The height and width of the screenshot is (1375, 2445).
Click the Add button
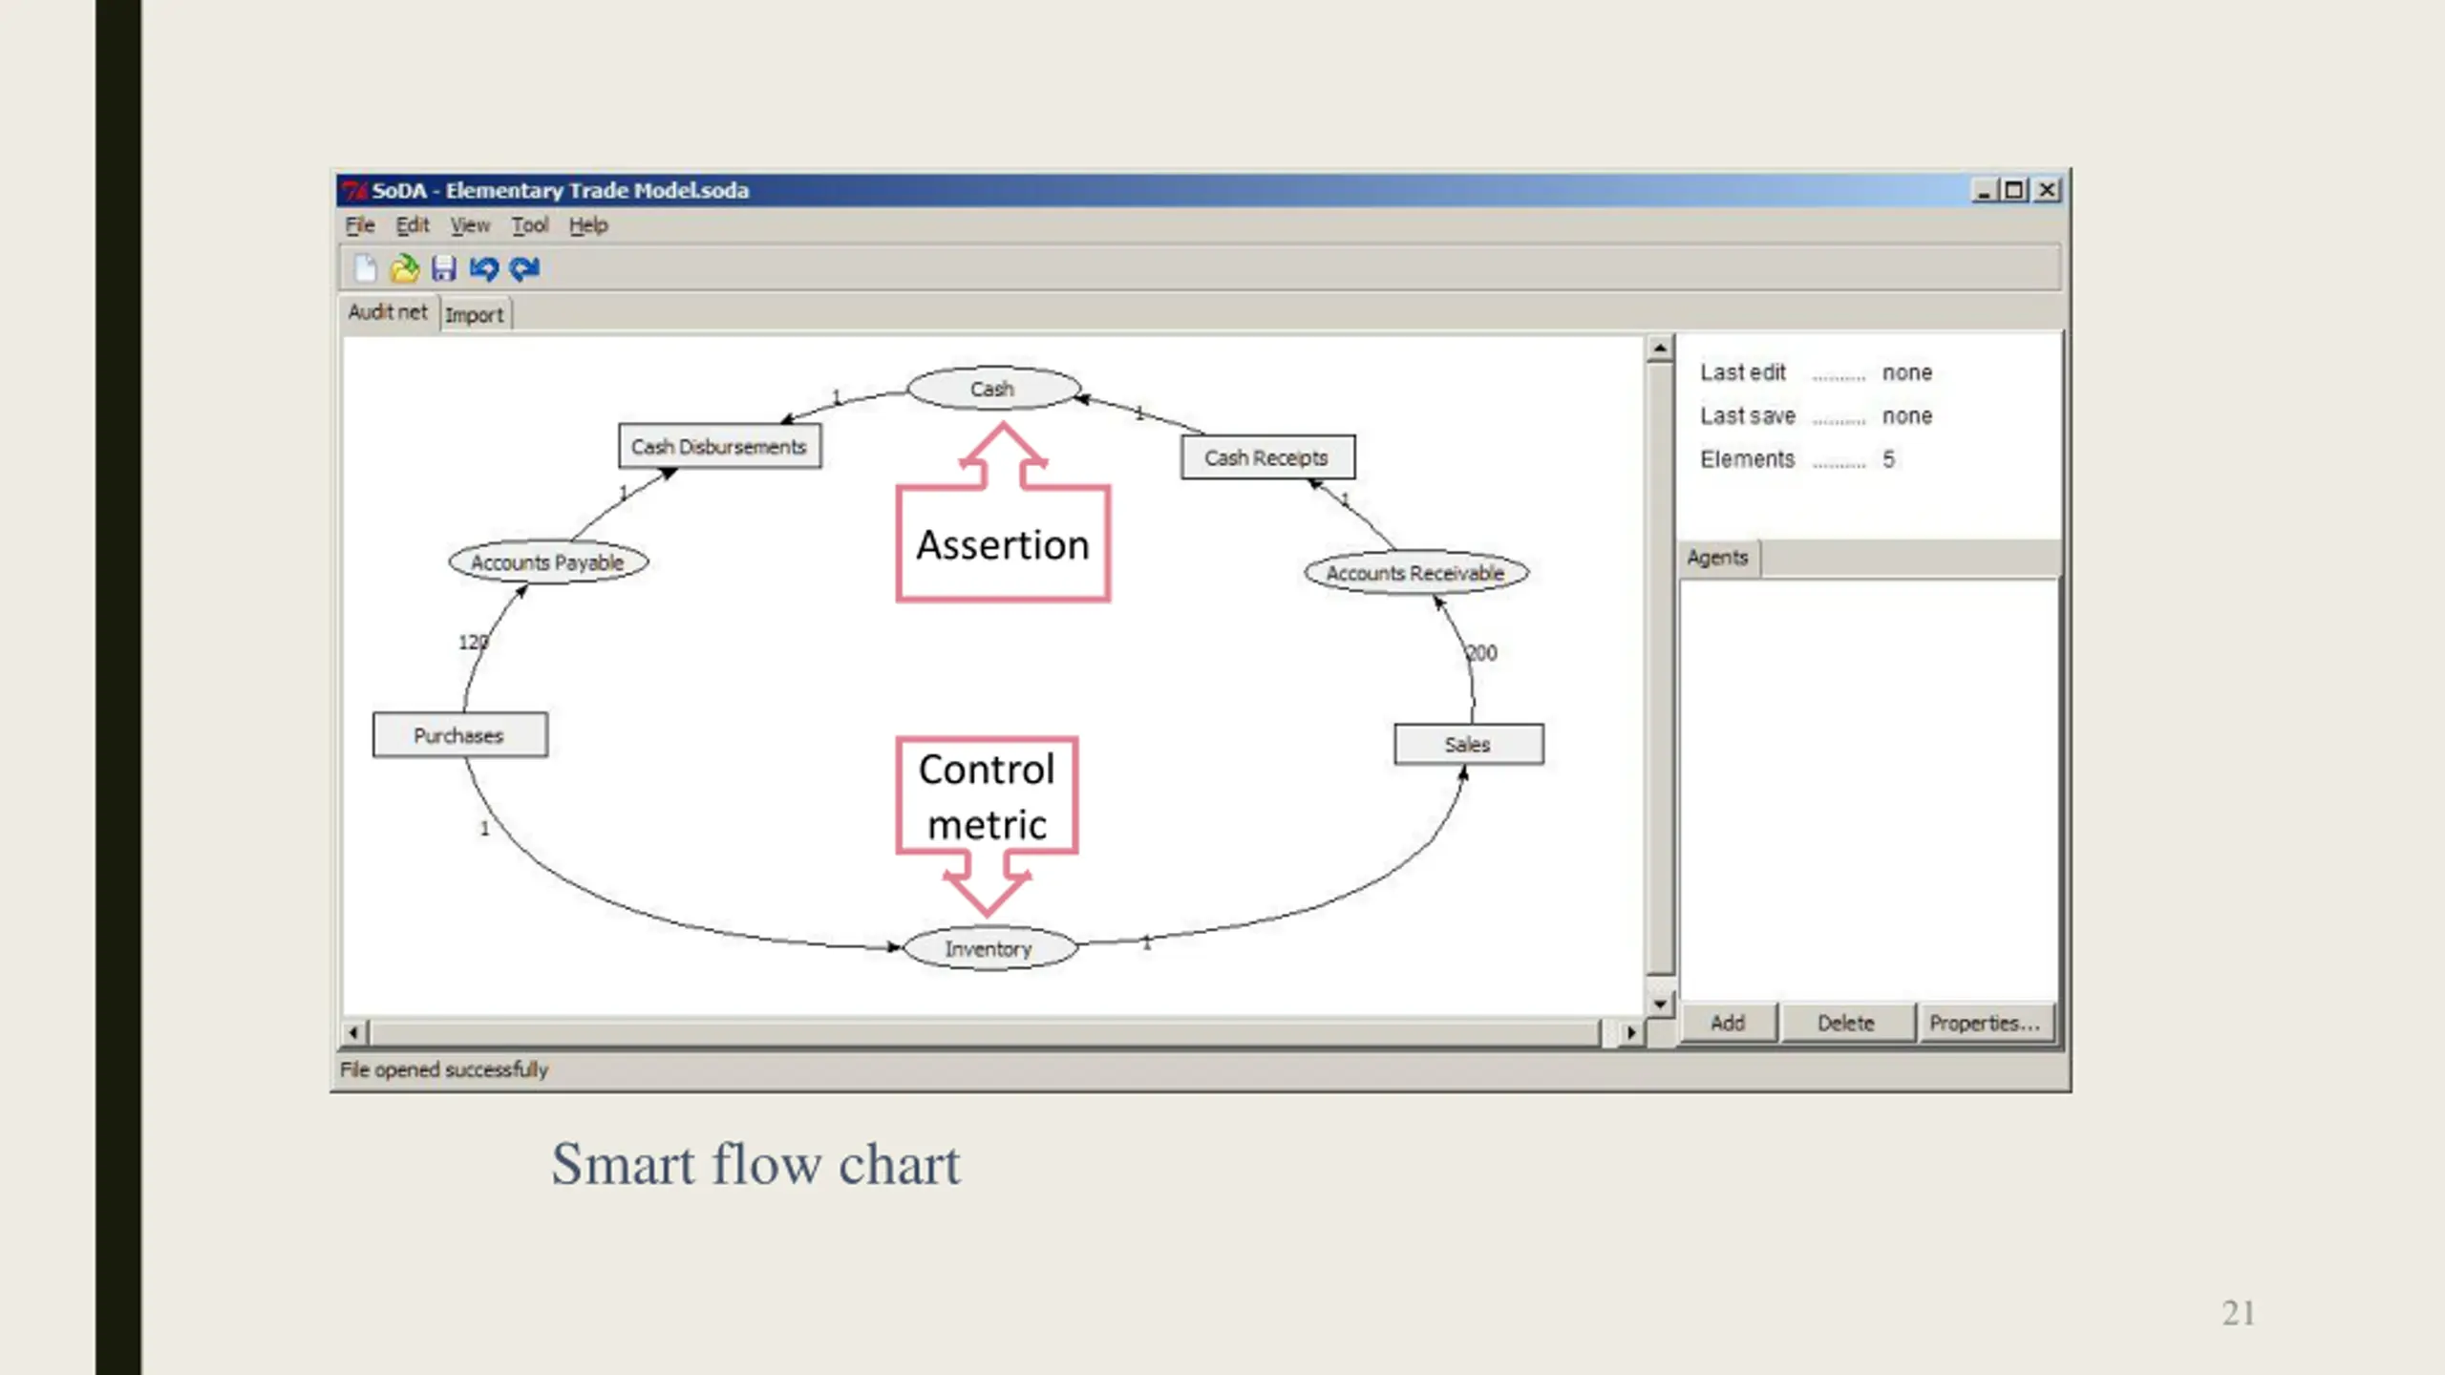pyautogui.click(x=1728, y=1024)
